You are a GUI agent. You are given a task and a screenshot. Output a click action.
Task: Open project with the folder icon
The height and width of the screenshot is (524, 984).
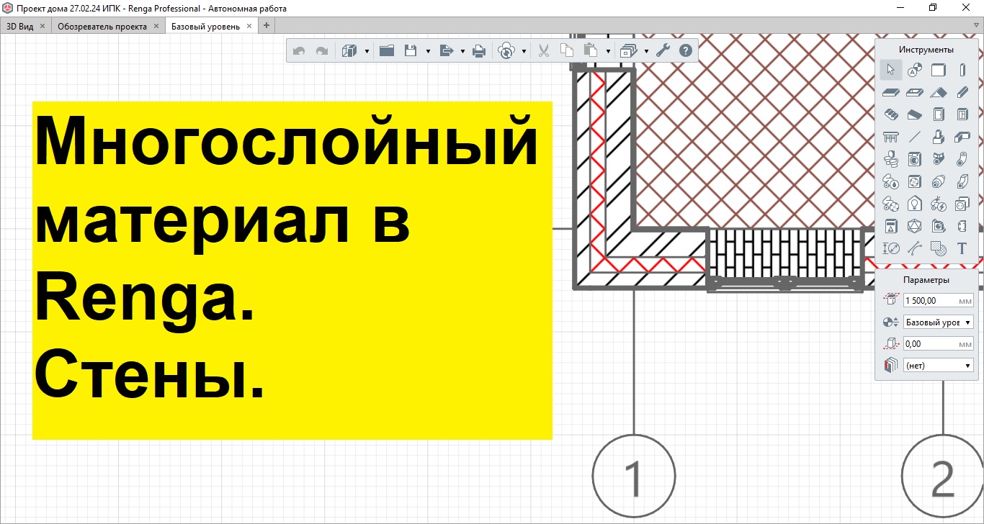(387, 50)
